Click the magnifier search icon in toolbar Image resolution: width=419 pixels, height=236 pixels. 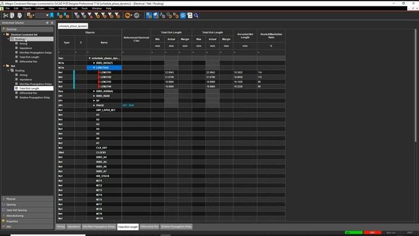(x=196, y=16)
